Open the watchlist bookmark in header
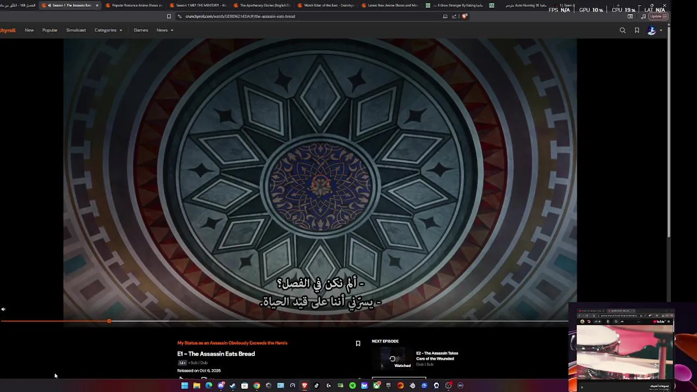The width and height of the screenshot is (697, 392). (x=637, y=30)
